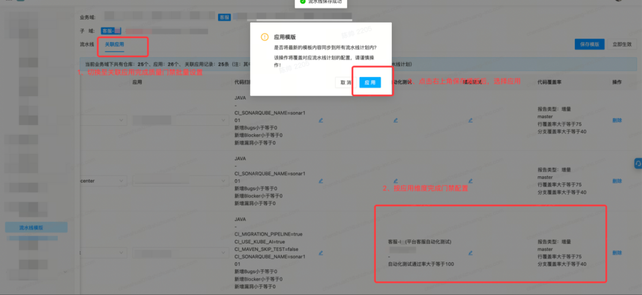Open 应用 dropdown in CI_MIGRATION_PIPELINE row
The height and width of the screenshot is (295, 642).
click(181, 253)
